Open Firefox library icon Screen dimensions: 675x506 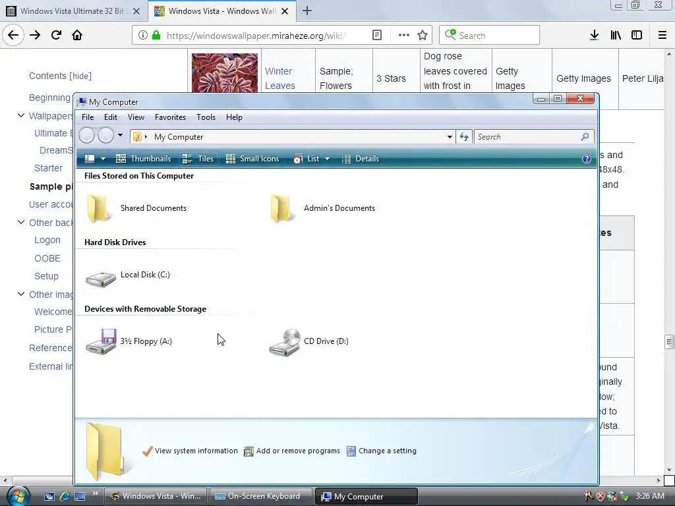coord(616,36)
